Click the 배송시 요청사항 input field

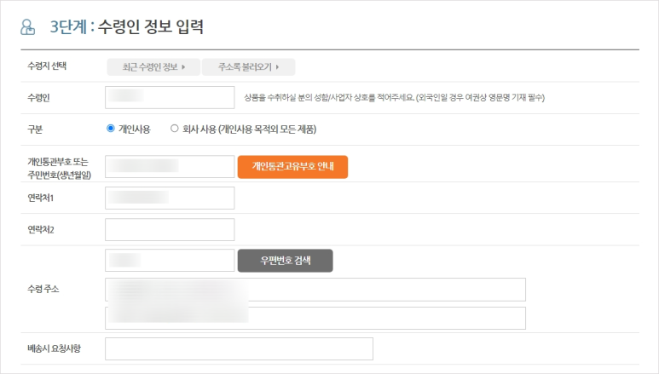tap(240, 348)
